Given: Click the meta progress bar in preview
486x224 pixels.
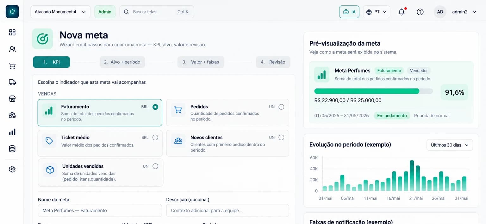Looking at the screenshot, I should coord(373,91).
